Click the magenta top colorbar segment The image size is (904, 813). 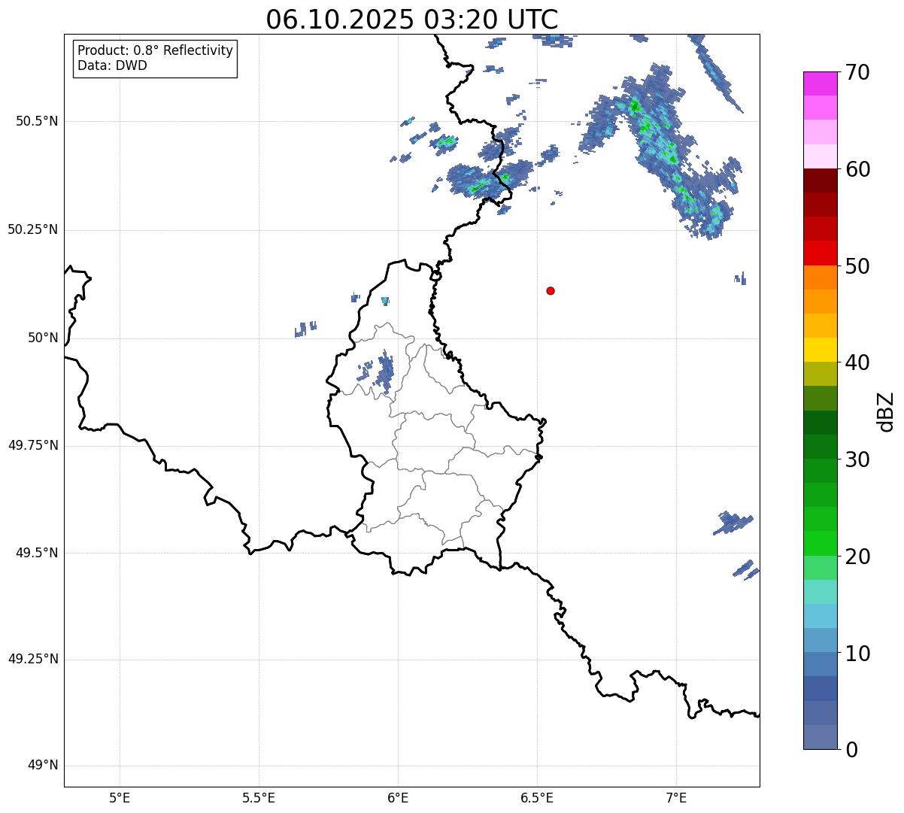click(x=820, y=83)
